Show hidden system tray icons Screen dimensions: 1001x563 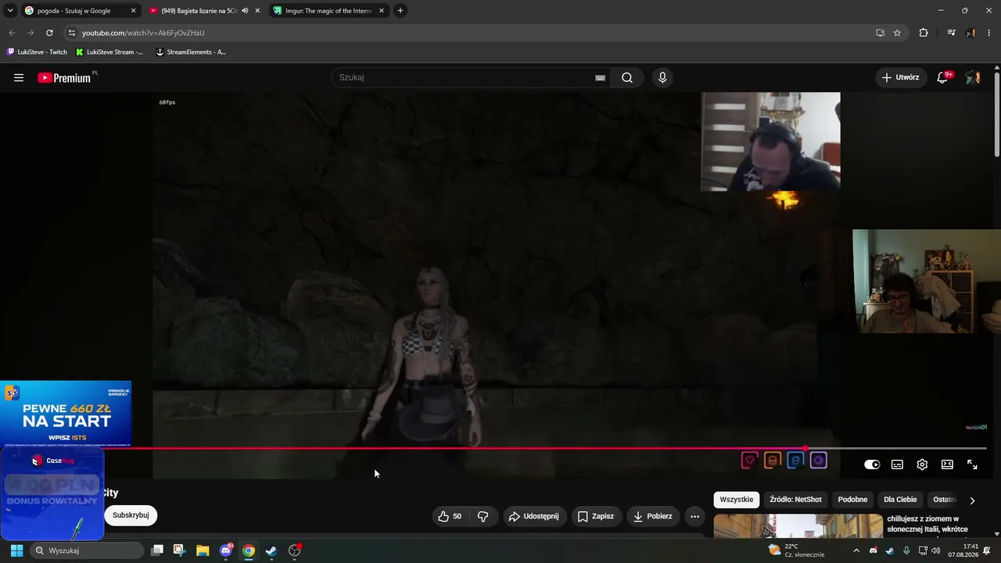[856, 550]
